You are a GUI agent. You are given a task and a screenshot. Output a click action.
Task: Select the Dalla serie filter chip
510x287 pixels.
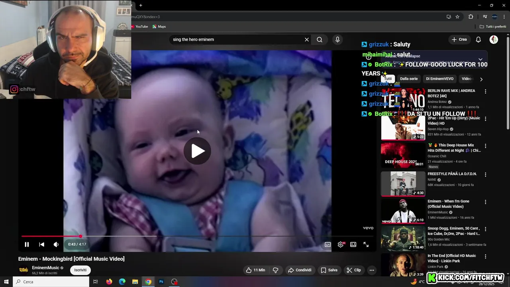click(x=409, y=79)
